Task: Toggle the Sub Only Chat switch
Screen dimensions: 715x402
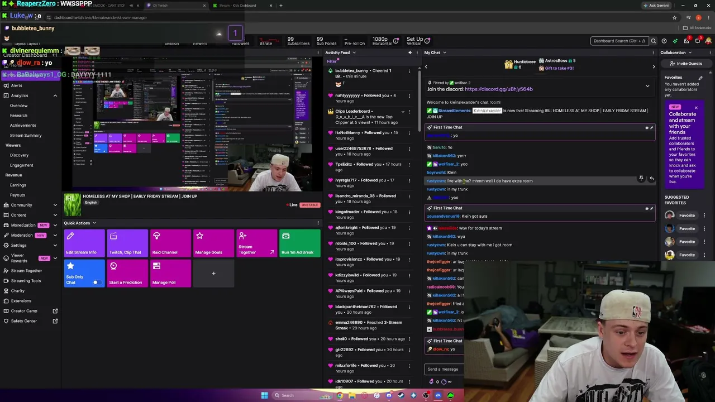Action: coord(96,282)
